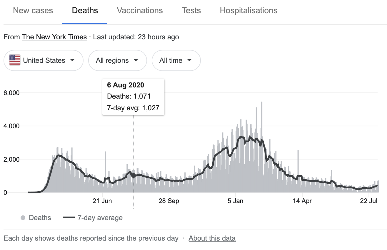
Task: Click the grey Deaths legend dot
Action: 23,218
